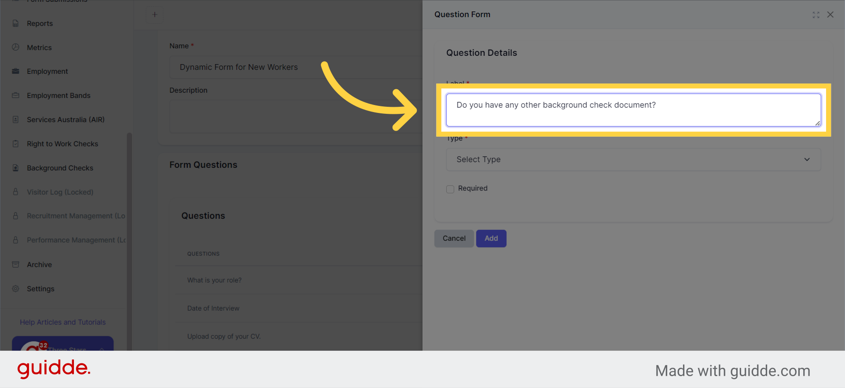
Task: Click the plus button above the form
Action: point(154,15)
